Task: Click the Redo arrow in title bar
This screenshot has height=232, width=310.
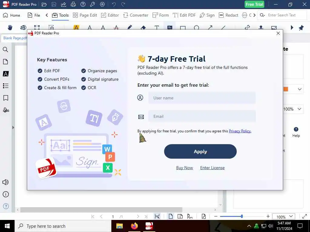Action: coord(123,4)
